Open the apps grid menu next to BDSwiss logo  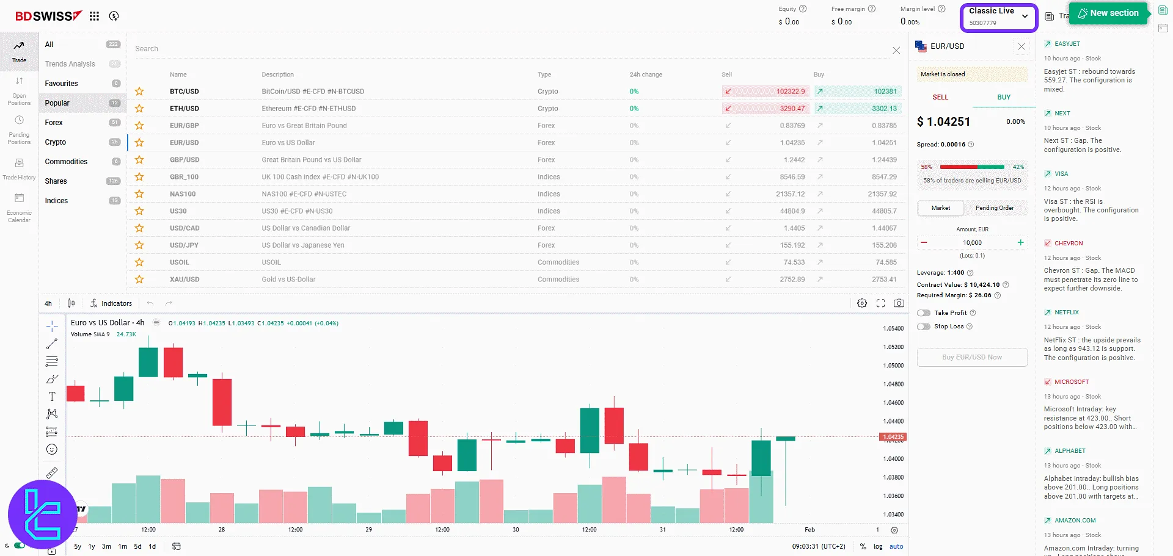tap(94, 16)
